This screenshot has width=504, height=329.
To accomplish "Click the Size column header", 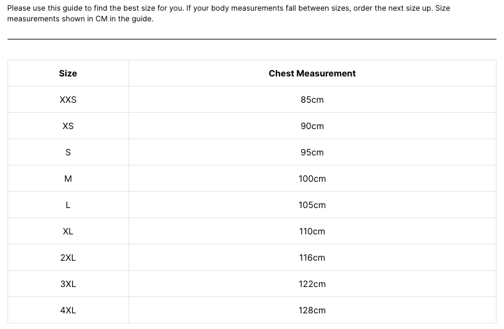I will [68, 73].
